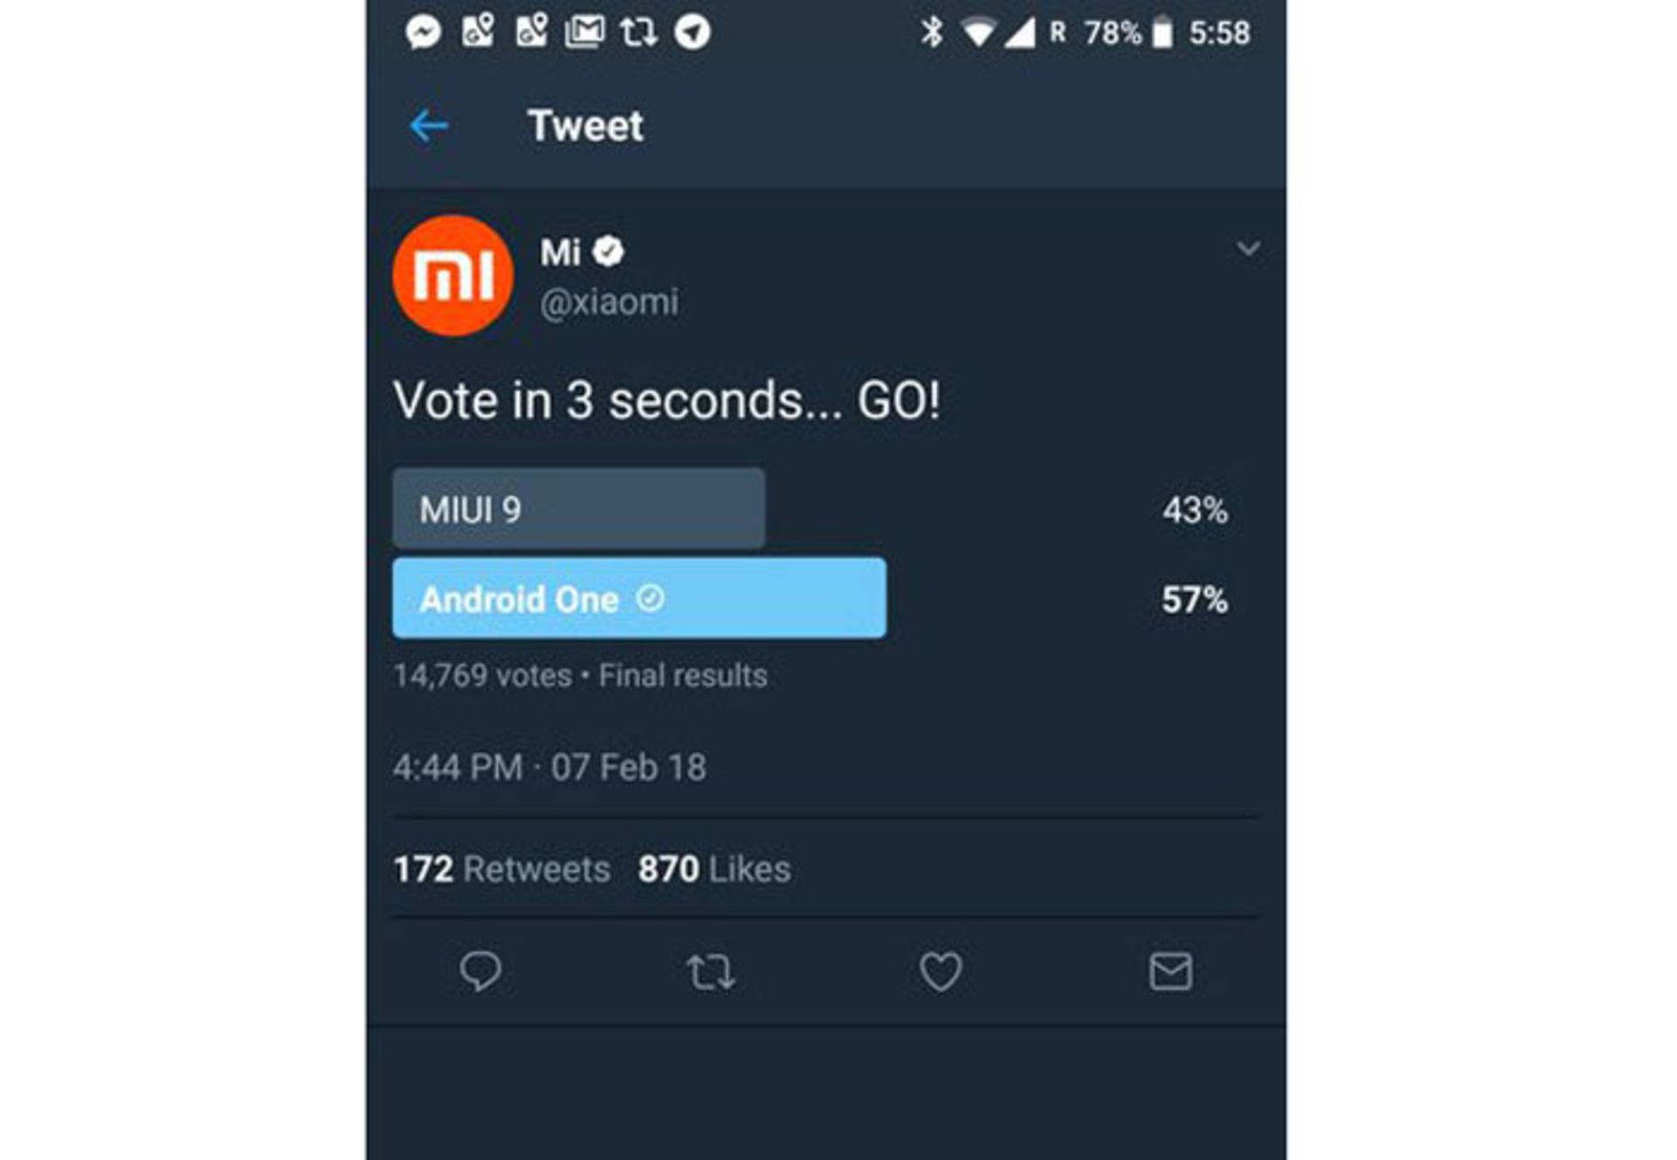This screenshot has height=1160, width=1677.
Task: Share tweet via the envelope icon
Action: click(x=1170, y=971)
